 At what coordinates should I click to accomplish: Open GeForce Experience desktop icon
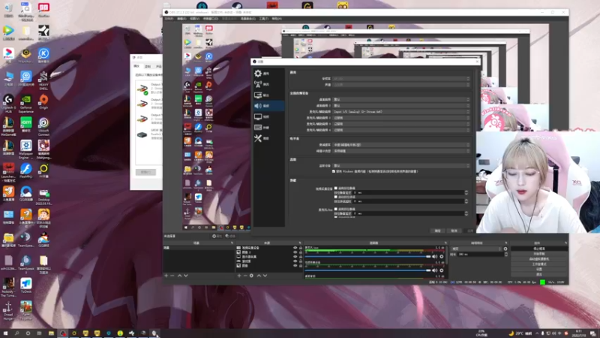coord(26,104)
